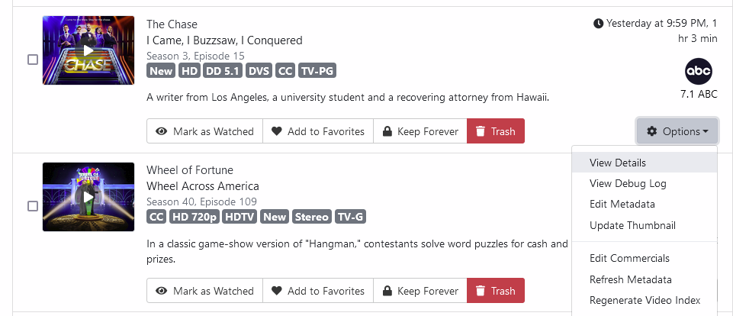Mark The Chase as Watched

pyautogui.click(x=204, y=131)
